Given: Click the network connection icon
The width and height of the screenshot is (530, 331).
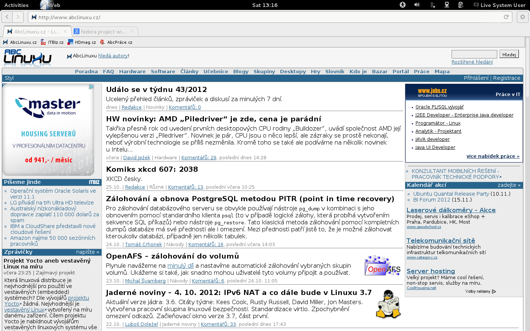Looking at the screenshot, I should [x=446, y=5].
